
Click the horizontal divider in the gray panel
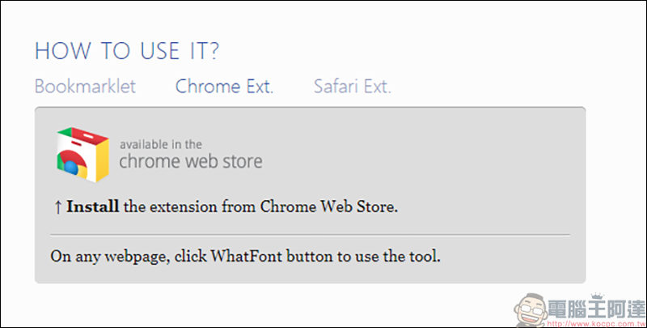[x=311, y=235]
